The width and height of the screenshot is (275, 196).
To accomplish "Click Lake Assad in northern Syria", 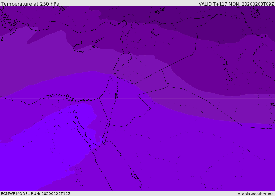I will tap(155, 33).
